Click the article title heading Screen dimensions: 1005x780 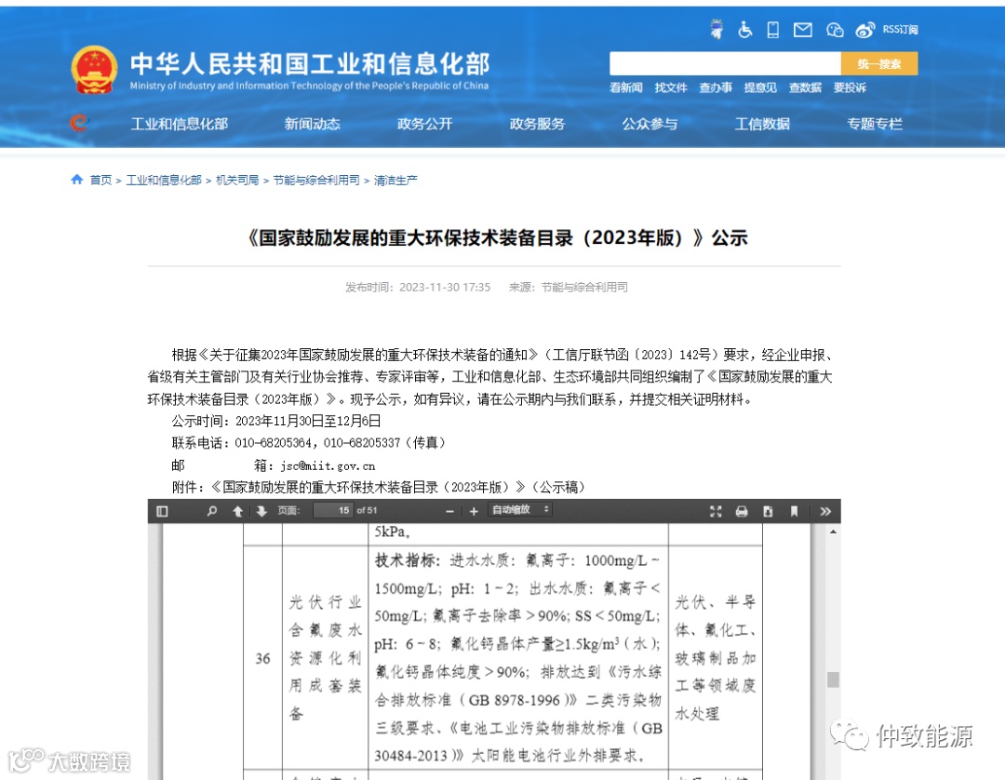pos(497,238)
